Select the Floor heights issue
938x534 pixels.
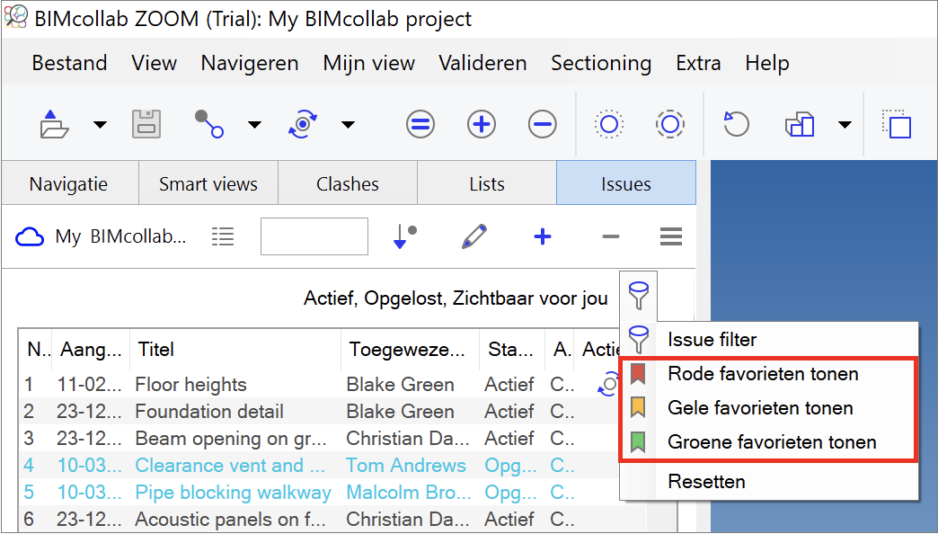(x=190, y=385)
